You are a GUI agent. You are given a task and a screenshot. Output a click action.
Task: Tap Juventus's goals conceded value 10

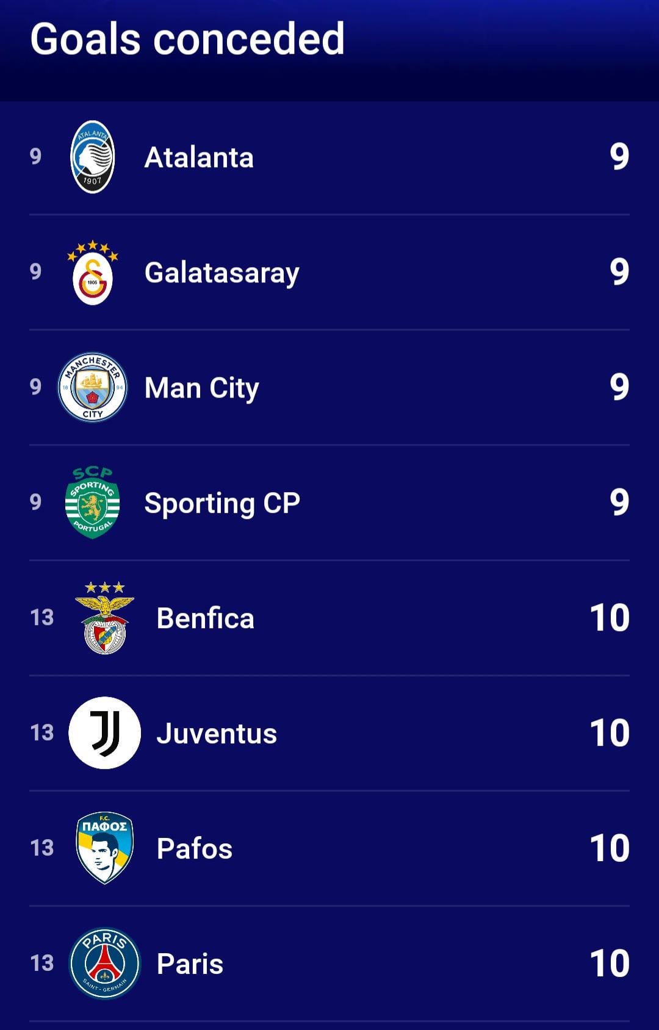(x=609, y=732)
